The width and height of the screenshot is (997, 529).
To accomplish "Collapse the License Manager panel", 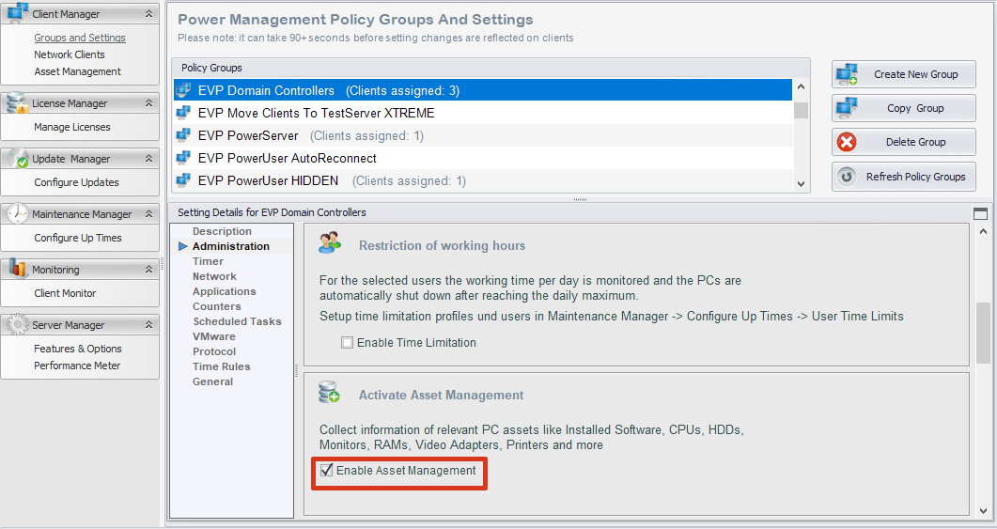I will point(148,103).
